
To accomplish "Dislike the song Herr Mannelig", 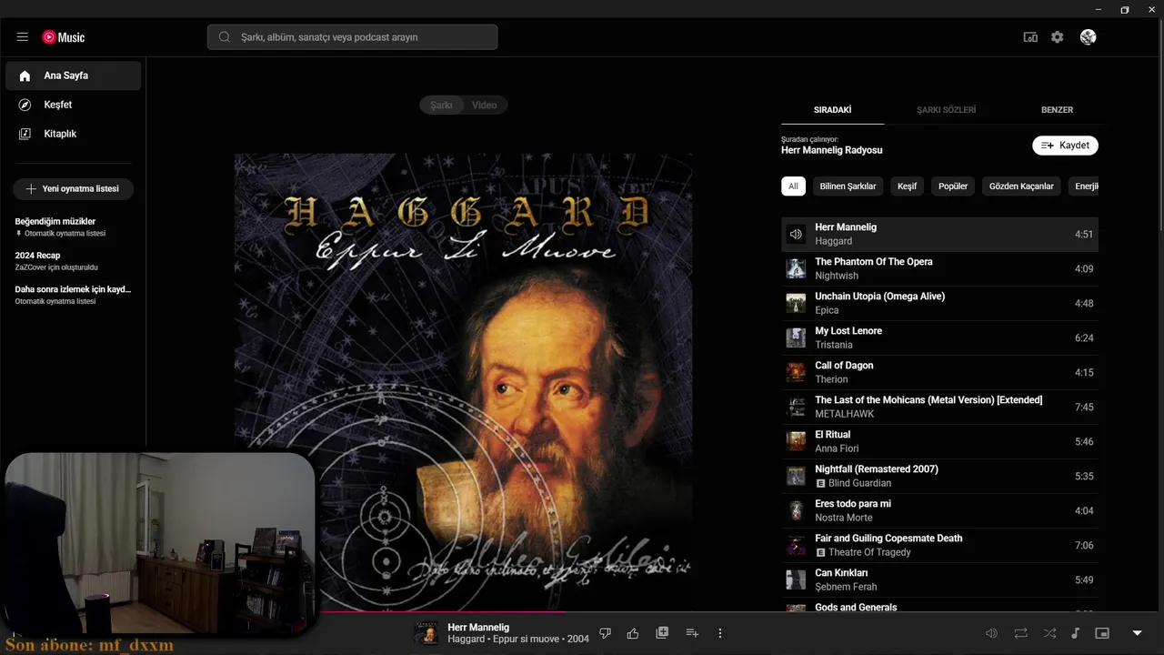I will click(x=606, y=633).
